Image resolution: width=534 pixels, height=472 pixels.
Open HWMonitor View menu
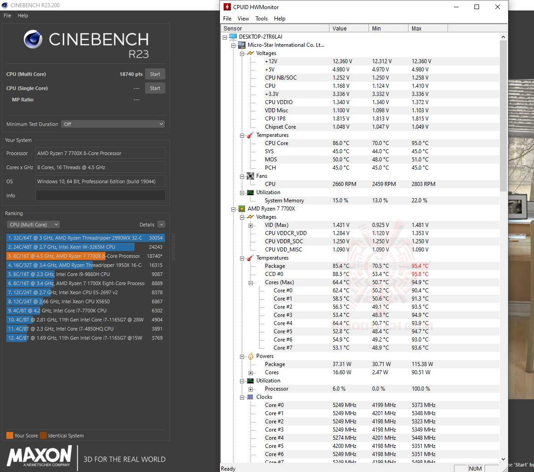pyautogui.click(x=243, y=18)
